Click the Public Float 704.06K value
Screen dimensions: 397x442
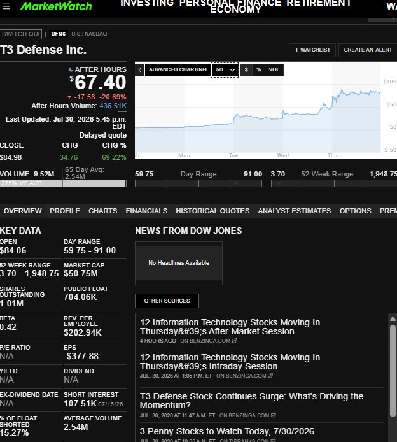click(80, 297)
